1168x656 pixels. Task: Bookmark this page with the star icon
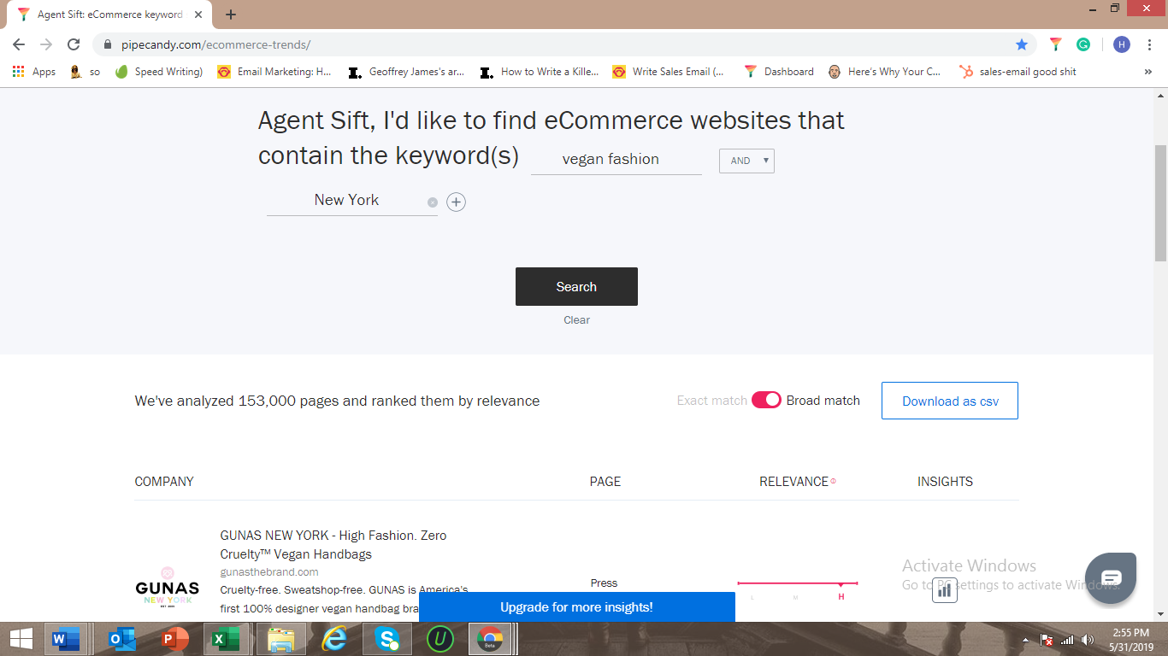pos(1022,44)
